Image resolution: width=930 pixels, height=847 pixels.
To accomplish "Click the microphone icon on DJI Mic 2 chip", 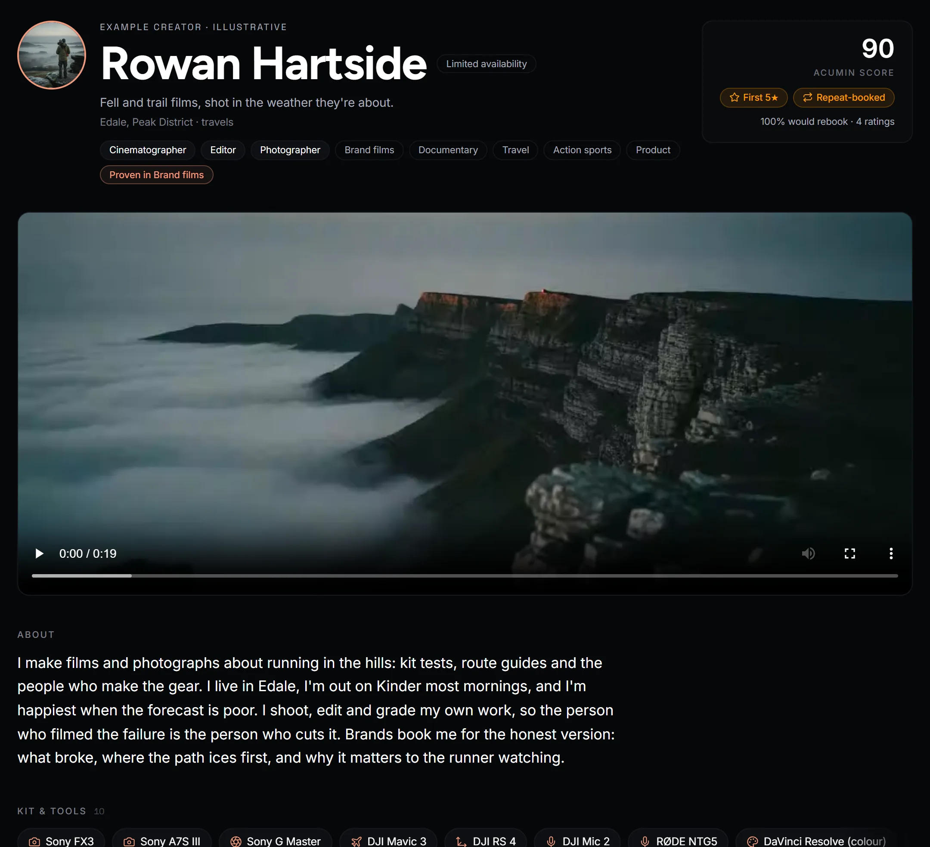I will [x=551, y=841].
